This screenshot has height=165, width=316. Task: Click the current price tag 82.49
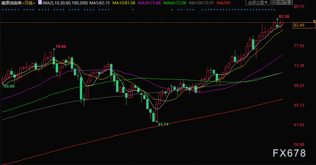304,25
